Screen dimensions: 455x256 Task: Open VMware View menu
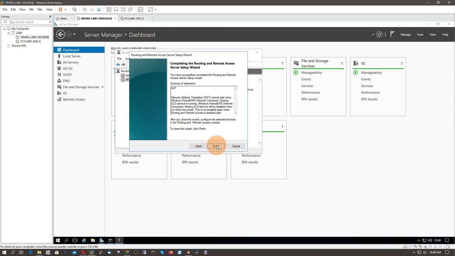point(22,10)
